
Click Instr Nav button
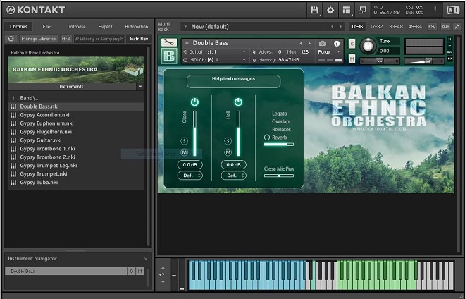(x=139, y=39)
